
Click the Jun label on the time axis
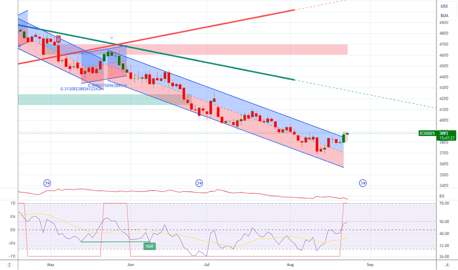131,265
